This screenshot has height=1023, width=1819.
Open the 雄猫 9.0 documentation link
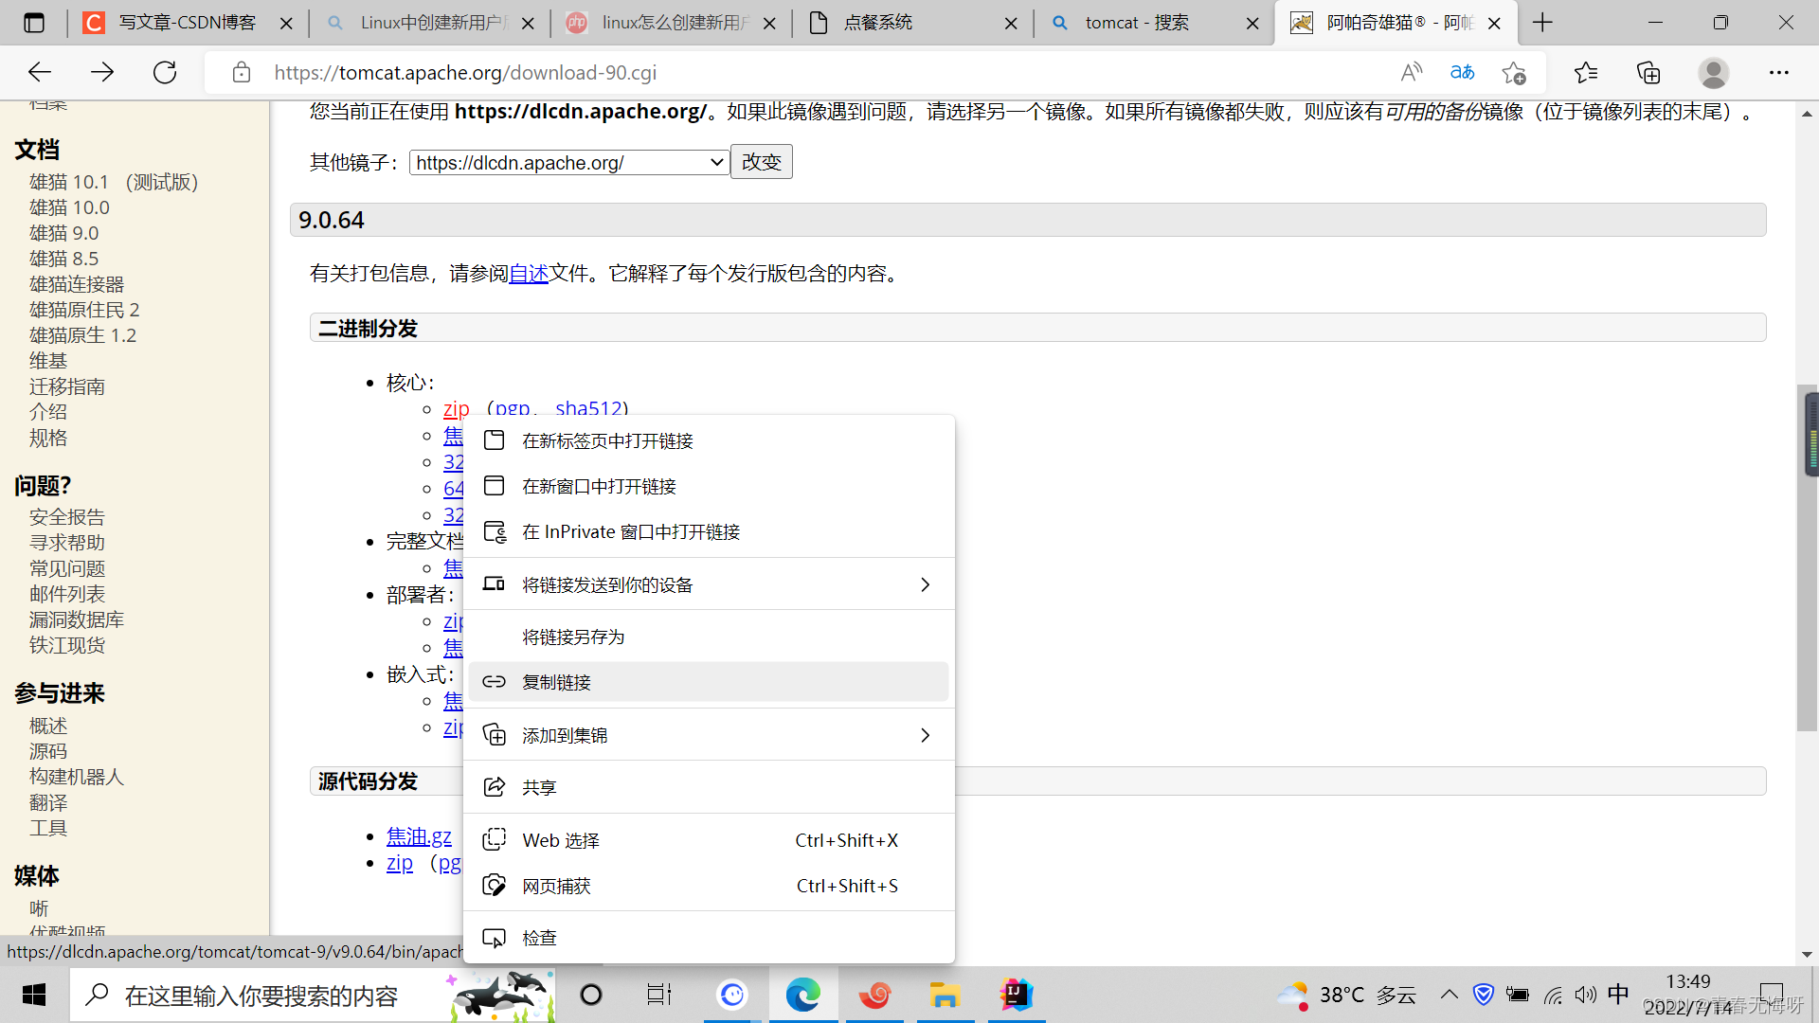tap(63, 233)
